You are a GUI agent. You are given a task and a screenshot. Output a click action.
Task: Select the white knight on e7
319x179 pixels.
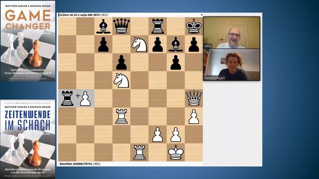140,44
